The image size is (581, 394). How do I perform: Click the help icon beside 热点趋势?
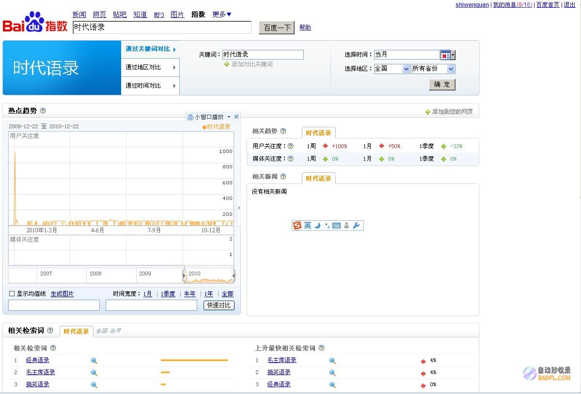tap(43, 111)
